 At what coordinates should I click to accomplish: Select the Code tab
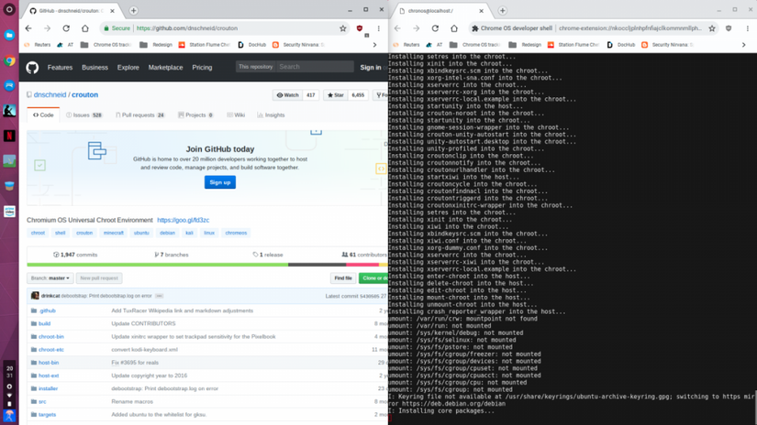(x=43, y=115)
